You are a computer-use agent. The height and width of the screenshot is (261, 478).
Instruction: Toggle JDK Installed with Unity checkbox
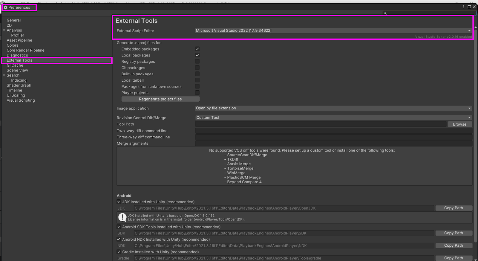click(119, 202)
